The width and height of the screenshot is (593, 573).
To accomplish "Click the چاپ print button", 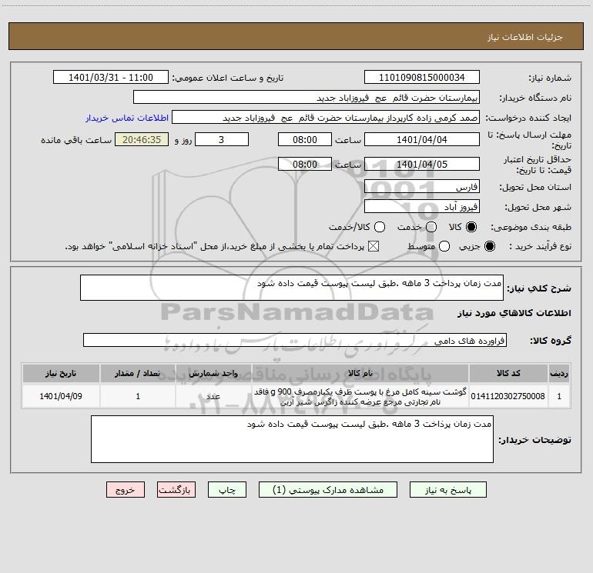I will (x=227, y=489).
